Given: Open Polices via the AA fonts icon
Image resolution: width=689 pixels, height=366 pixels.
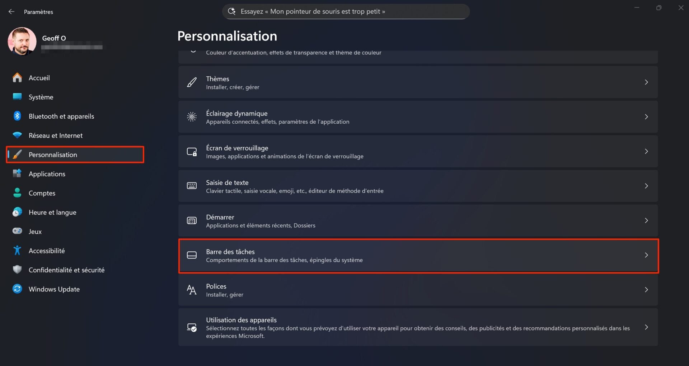Looking at the screenshot, I should click(x=192, y=290).
